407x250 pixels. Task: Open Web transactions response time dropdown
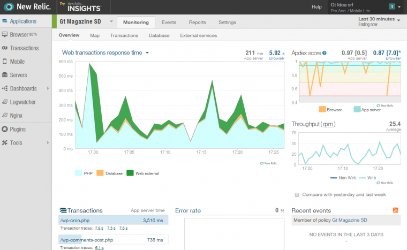pos(147,52)
